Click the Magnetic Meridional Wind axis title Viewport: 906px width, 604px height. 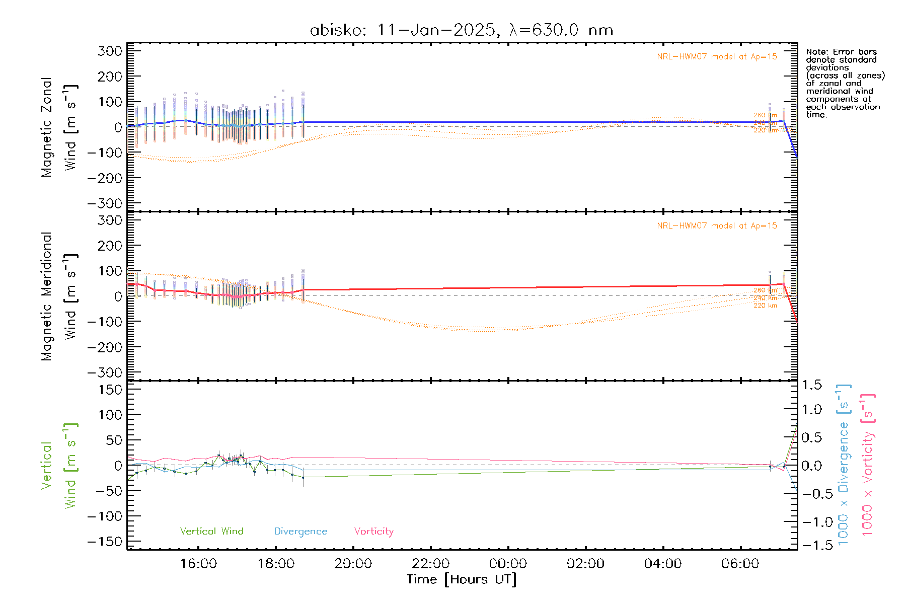tap(58, 296)
